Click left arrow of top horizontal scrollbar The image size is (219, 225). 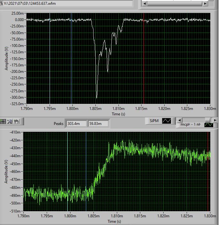tap(144, 4)
